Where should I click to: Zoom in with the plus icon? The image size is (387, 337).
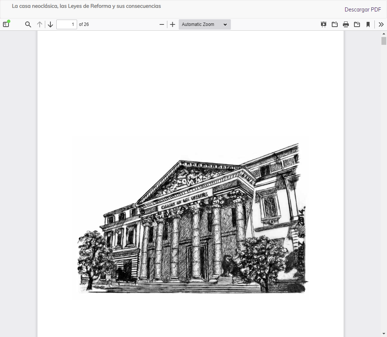tap(172, 24)
